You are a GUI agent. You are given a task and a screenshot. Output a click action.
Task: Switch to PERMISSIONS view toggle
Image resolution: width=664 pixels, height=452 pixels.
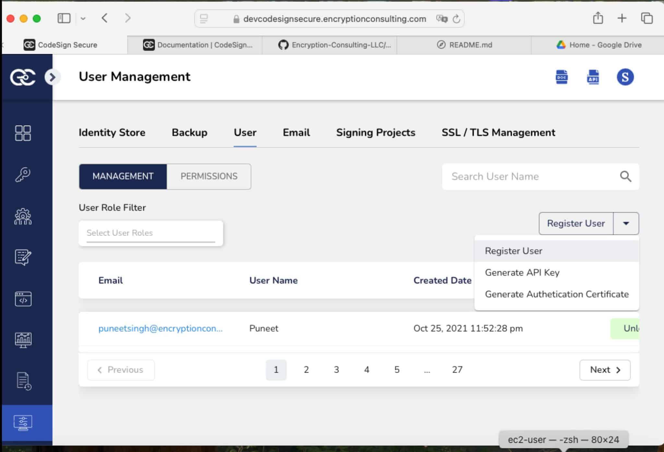click(209, 176)
